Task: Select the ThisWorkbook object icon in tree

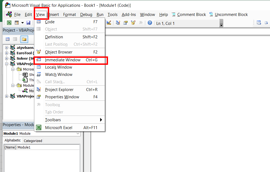Action: (25, 80)
